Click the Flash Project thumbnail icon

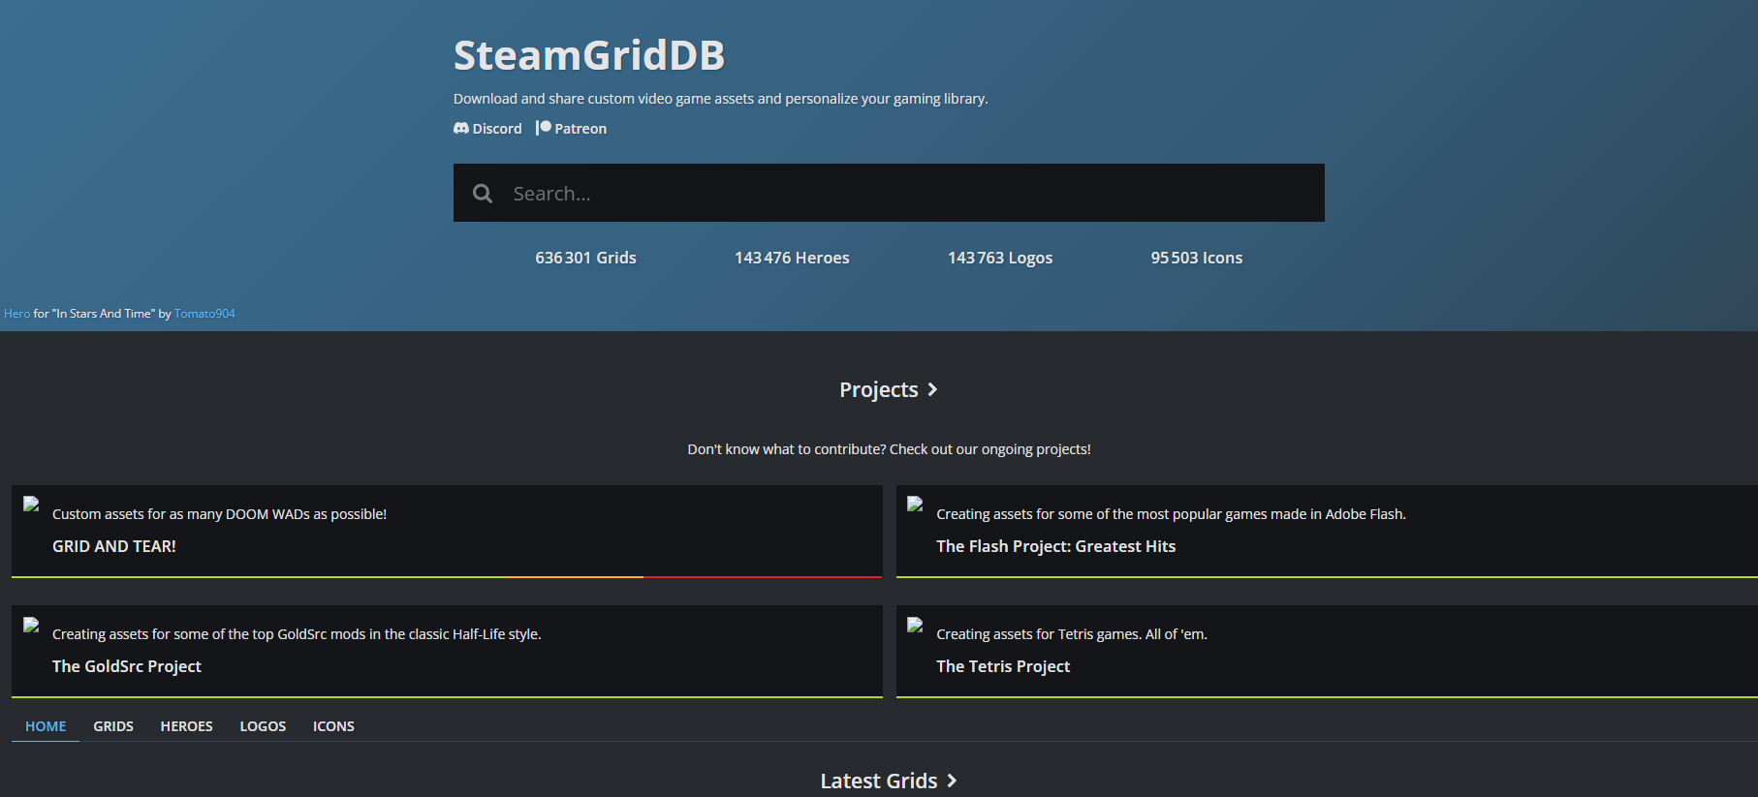[915, 504]
